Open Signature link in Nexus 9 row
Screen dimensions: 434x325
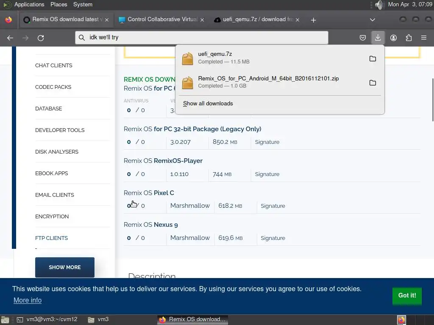click(273, 238)
